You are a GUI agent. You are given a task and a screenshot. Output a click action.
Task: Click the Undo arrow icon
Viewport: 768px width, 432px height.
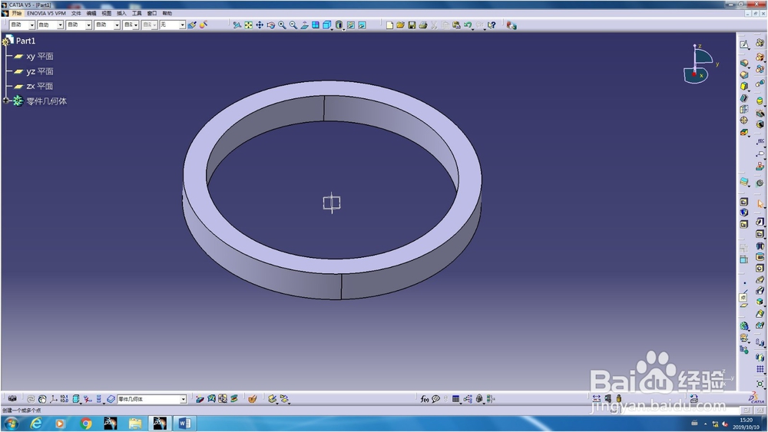(468, 25)
